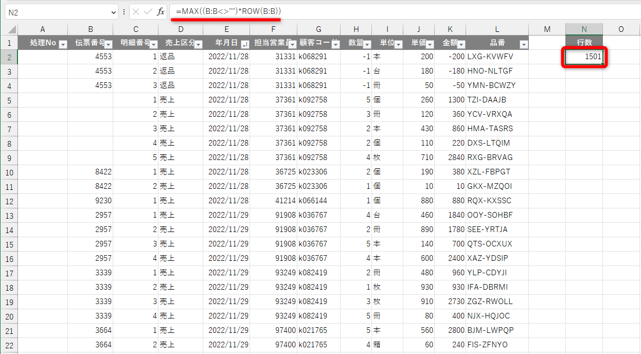641x354 pixels.
Task: Open the 明細番号 column filter icon
Action: tap(152, 44)
